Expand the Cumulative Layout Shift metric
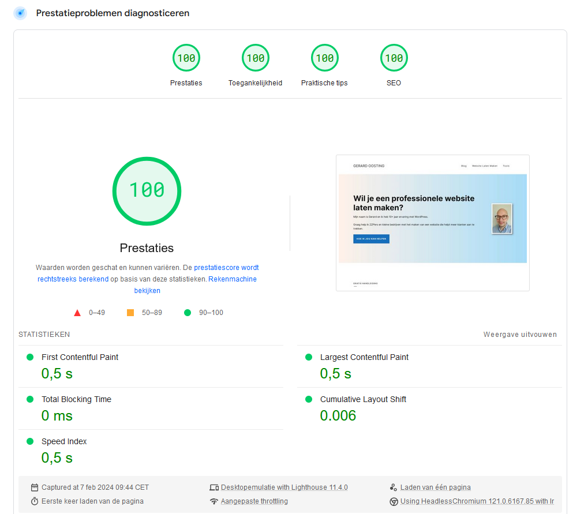This screenshot has width=573, height=514. (363, 400)
